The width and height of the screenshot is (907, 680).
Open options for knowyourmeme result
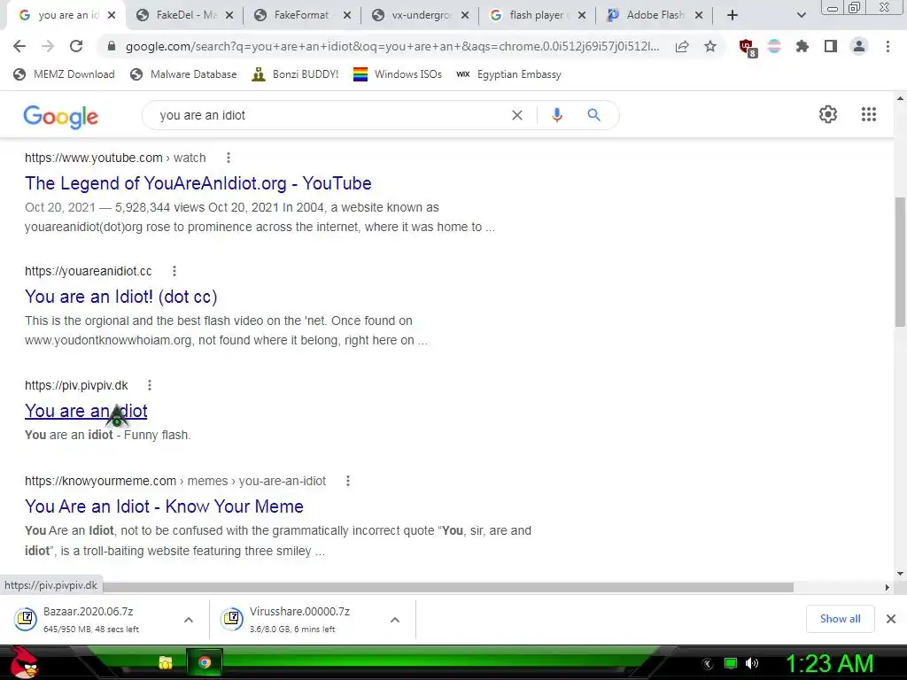click(347, 481)
